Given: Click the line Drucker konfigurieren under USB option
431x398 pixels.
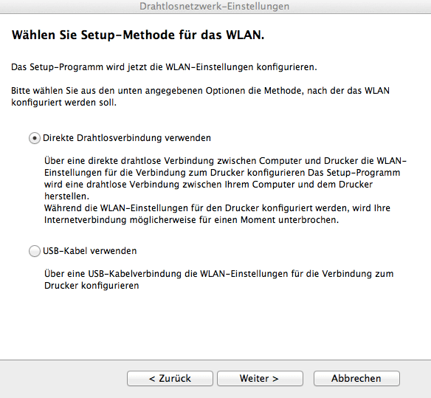Looking at the screenshot, I should [92, 286].
